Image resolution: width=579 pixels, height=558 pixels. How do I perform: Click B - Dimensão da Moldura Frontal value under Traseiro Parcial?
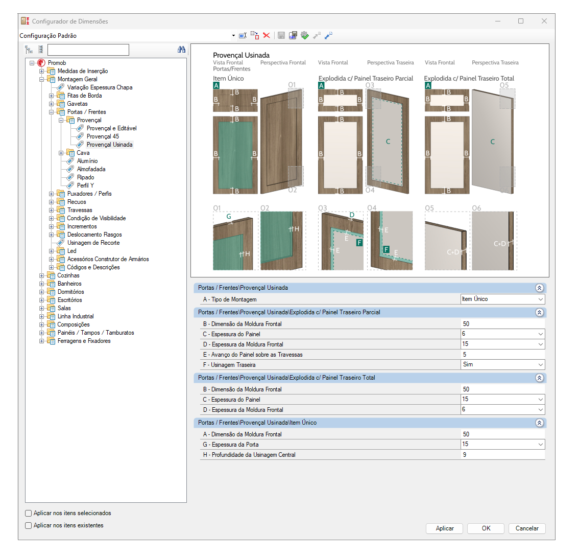coord(502,324)
